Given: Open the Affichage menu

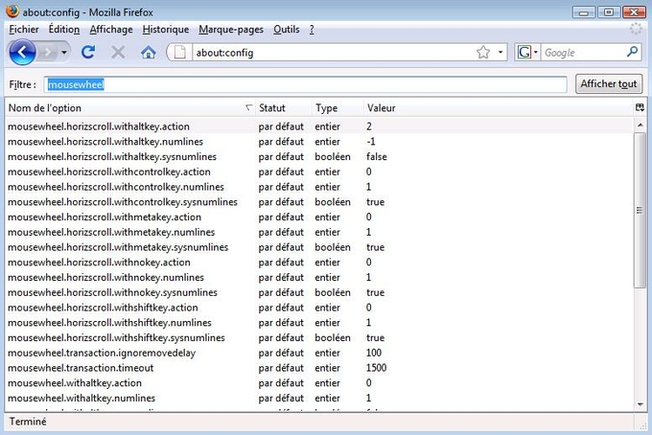Looking at the screenshot, I should tap(111, 30).
